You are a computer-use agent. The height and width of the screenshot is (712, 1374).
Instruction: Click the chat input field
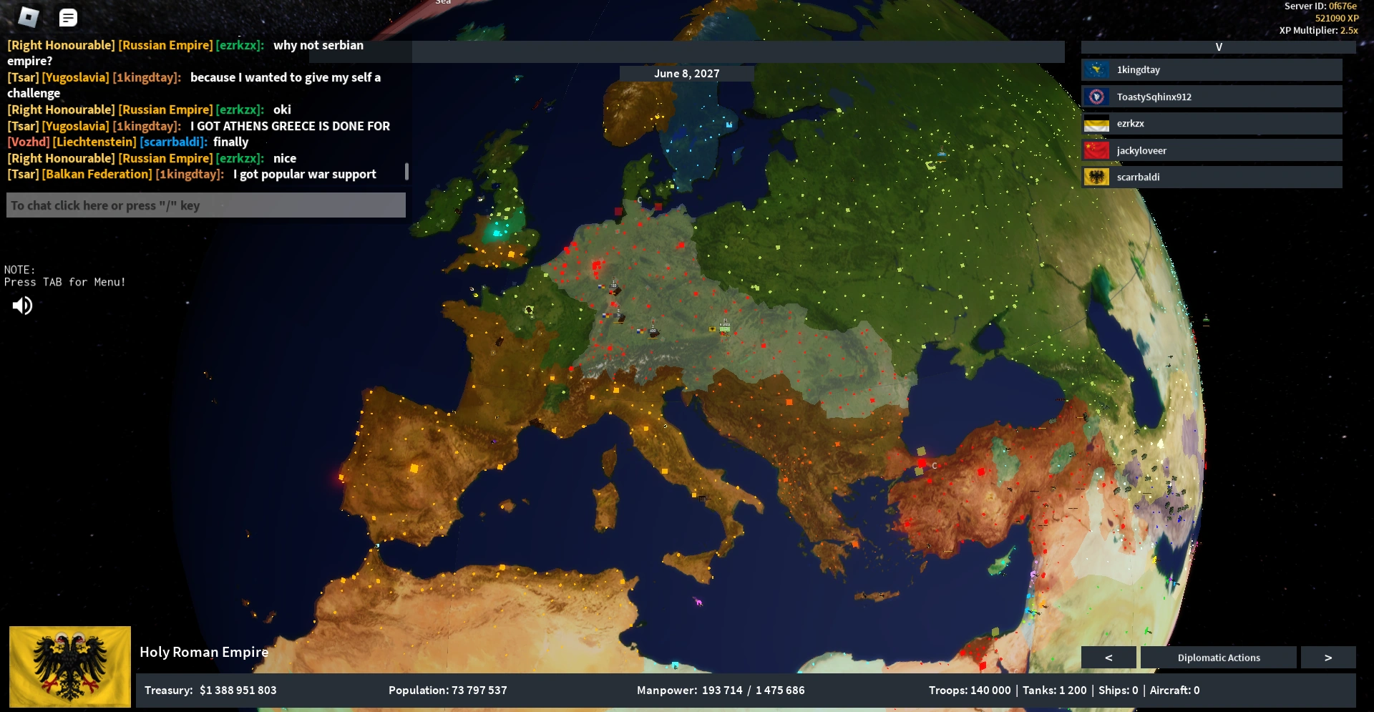pyautogui.click(x=205, y=205)
